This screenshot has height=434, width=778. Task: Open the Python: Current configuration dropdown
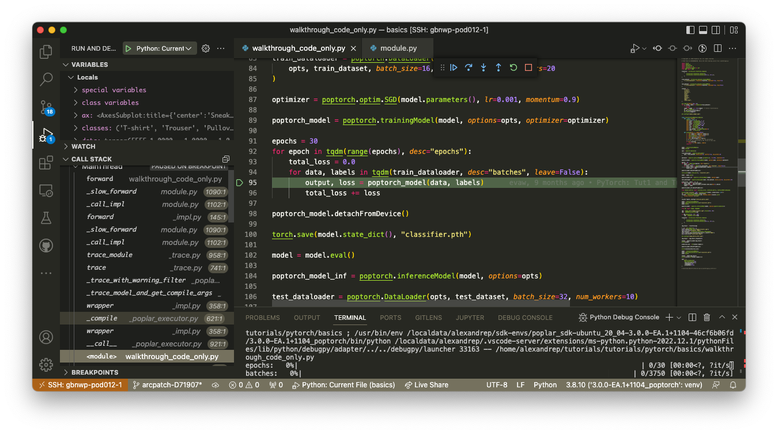[159, 48]
